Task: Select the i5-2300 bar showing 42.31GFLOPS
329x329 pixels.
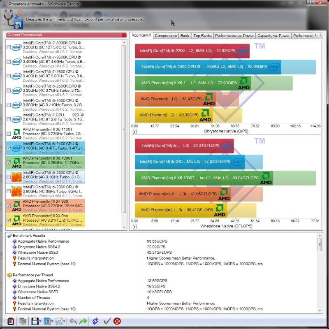Action: click(184, 146)
